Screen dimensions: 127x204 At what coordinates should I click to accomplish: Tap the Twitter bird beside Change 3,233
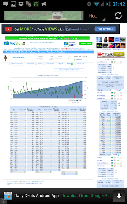(118, 155)
